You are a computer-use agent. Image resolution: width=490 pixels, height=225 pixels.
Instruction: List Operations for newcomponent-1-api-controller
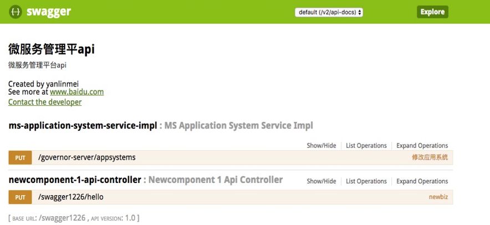click(366, 181)
